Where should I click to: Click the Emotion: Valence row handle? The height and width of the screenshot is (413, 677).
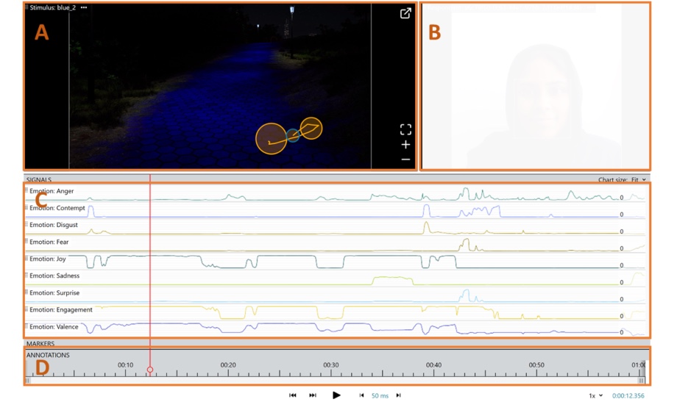26,326
